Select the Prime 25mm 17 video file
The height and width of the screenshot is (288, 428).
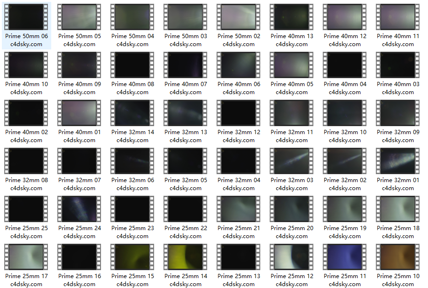[26, 257]
